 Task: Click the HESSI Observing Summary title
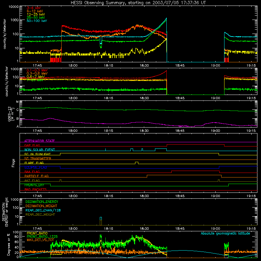pyautogui.click(x=138, y=3)
